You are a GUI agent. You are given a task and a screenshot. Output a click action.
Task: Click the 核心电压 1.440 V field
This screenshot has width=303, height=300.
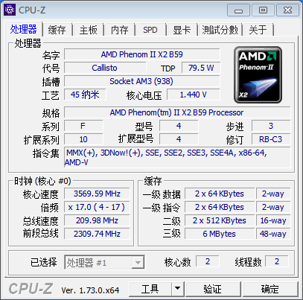pos(194,95)
